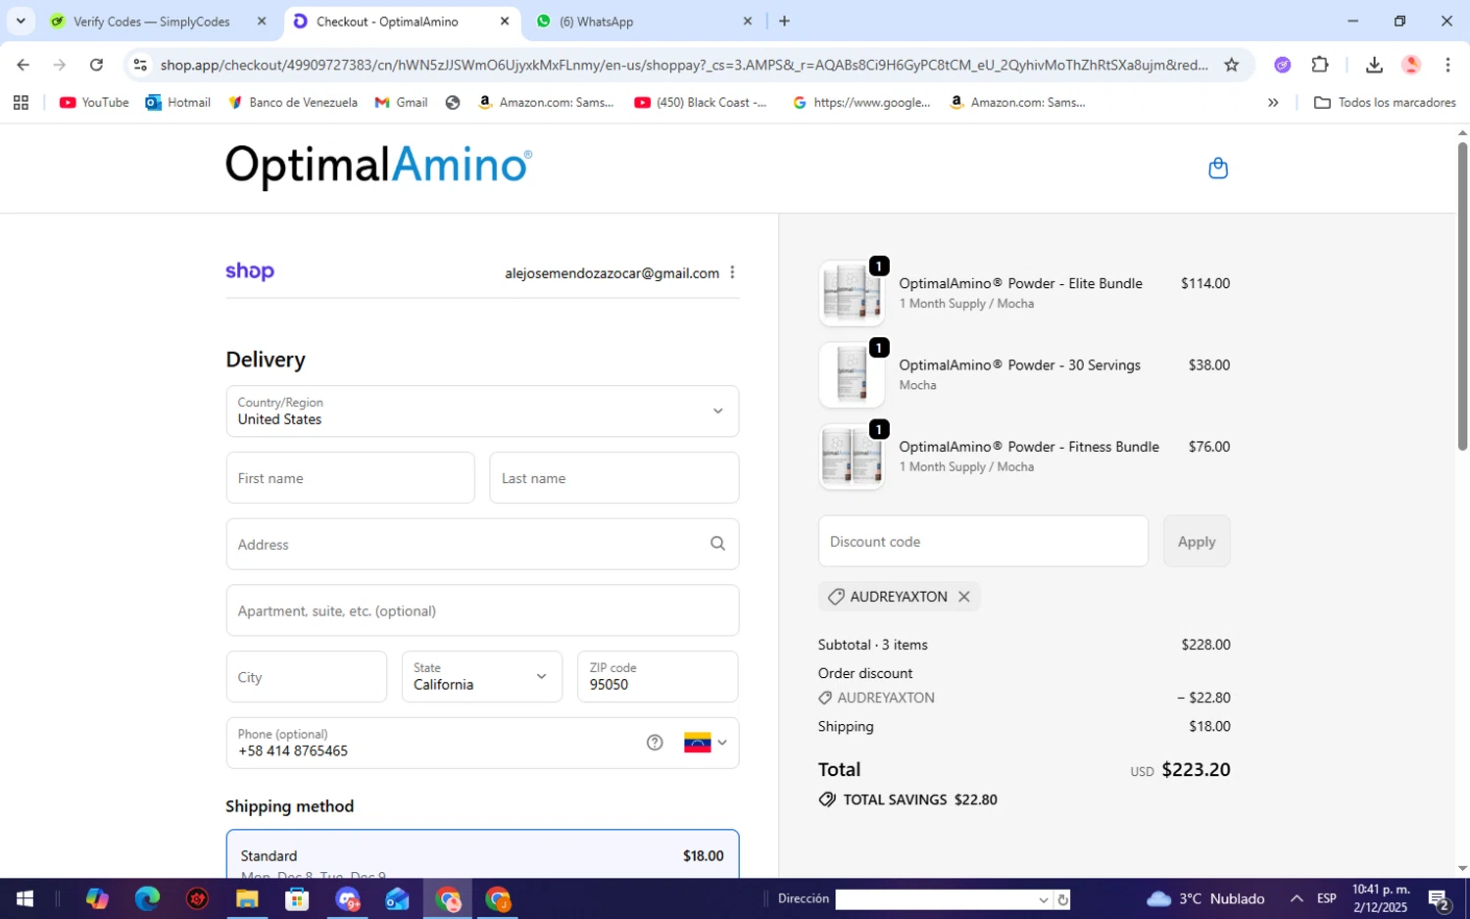
Task: Click the address search magnifier icon
Action: (717, 544)
